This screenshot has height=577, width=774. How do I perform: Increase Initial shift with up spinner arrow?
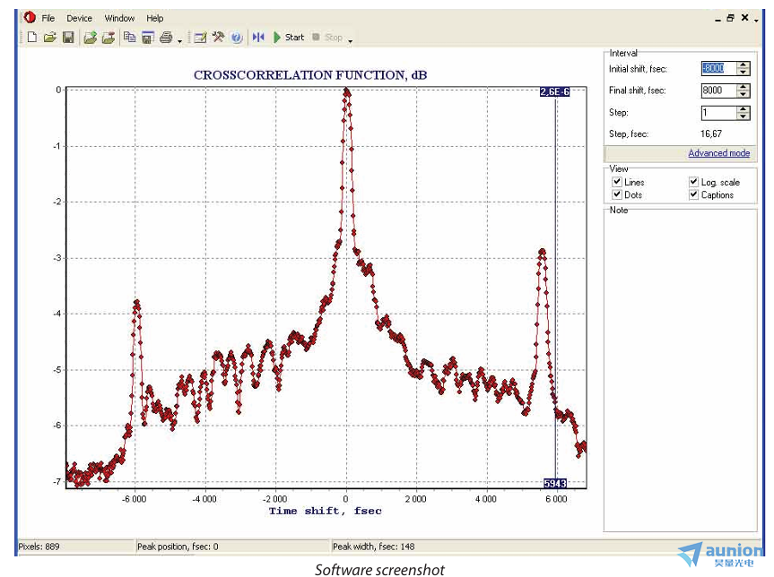point(743,65)
